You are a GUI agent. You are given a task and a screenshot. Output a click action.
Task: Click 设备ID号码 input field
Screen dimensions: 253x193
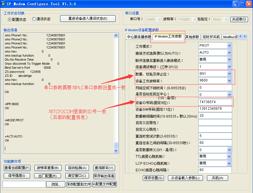point(215,102)
